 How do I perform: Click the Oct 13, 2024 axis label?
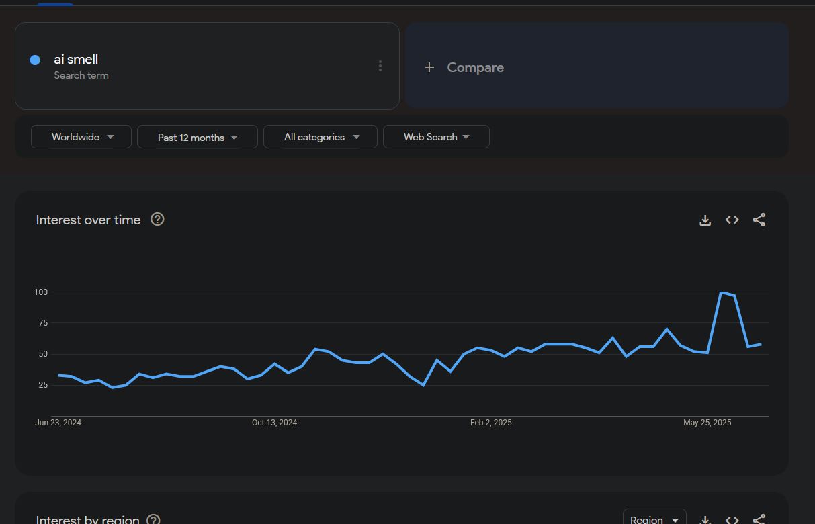point(274,423)
